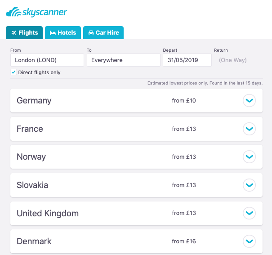Image resolution: width=272 pixels, height=255 pixels.
Task: Open the Car Hire tab
Action: click(103, 33)
